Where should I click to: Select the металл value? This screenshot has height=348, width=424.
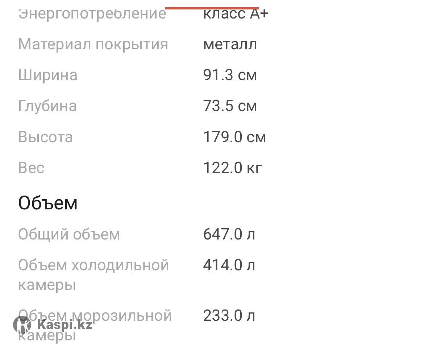(230, 44)
